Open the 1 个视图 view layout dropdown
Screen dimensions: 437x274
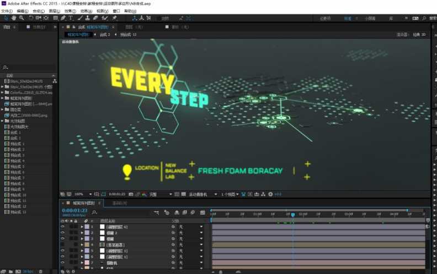pos(230,194)
